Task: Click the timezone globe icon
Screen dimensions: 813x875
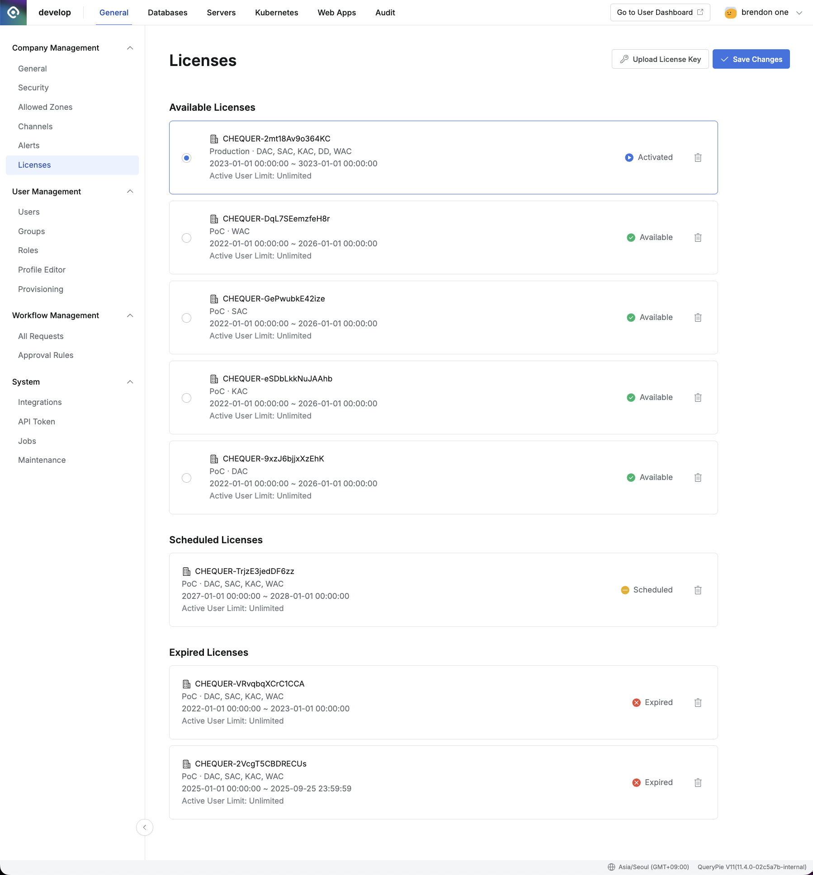Action: click(611, 867)
